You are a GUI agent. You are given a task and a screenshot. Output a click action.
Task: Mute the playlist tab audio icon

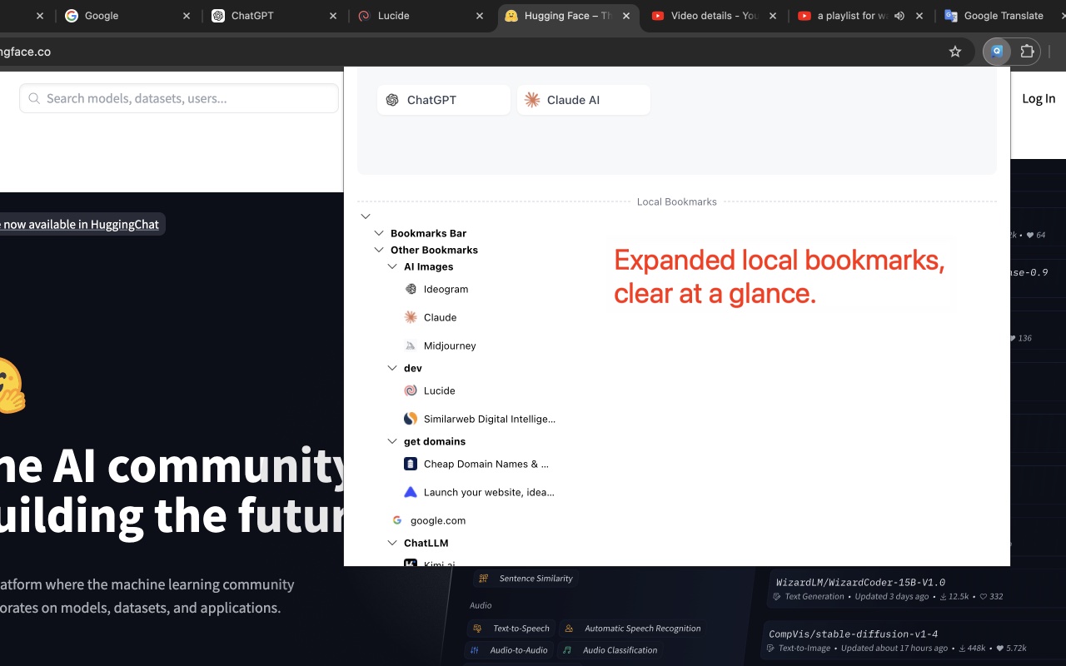pos(899,16)
